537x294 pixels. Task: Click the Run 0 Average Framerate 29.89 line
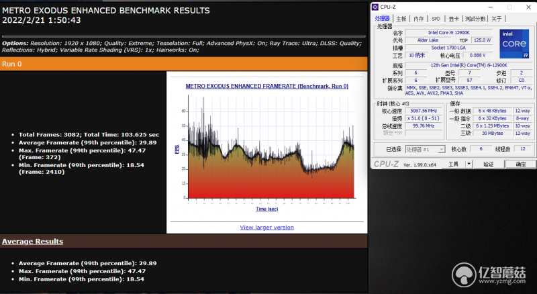(87, 142)
